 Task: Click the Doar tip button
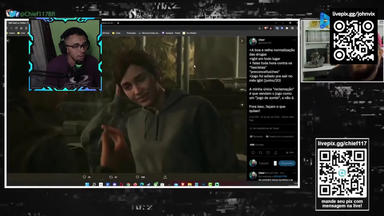click(x=289, y=152)
